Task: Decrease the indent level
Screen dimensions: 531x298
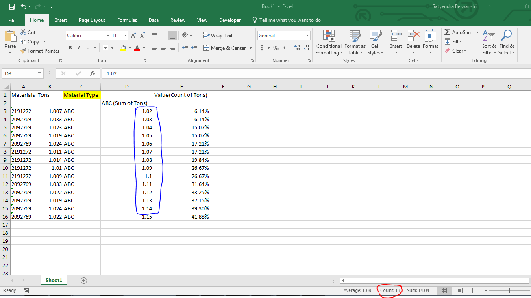Action: pyautogui.click(x=185, y=48)
